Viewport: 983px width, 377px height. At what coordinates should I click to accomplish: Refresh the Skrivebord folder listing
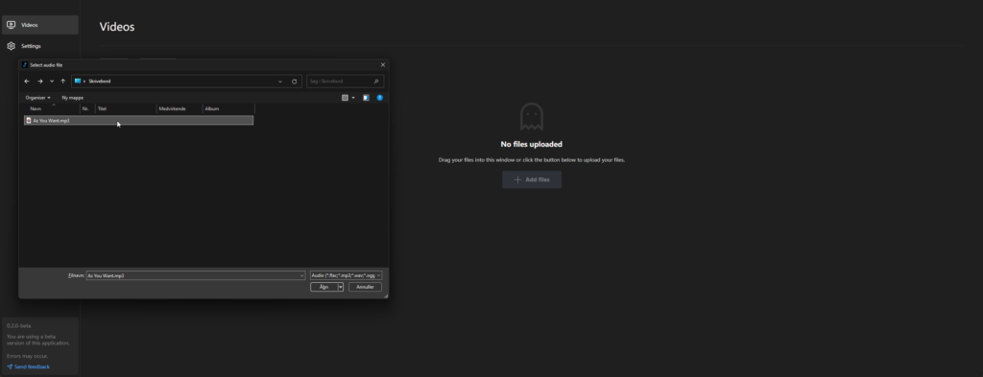pyautogui.click(x=294, y=82)
